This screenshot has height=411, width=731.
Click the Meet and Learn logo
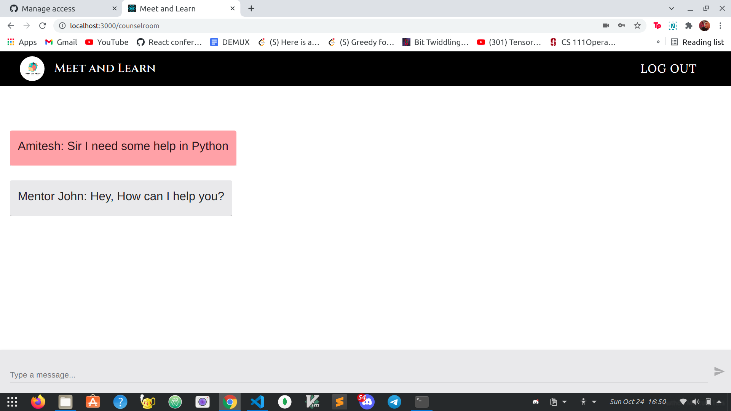[x=32, y=68]
